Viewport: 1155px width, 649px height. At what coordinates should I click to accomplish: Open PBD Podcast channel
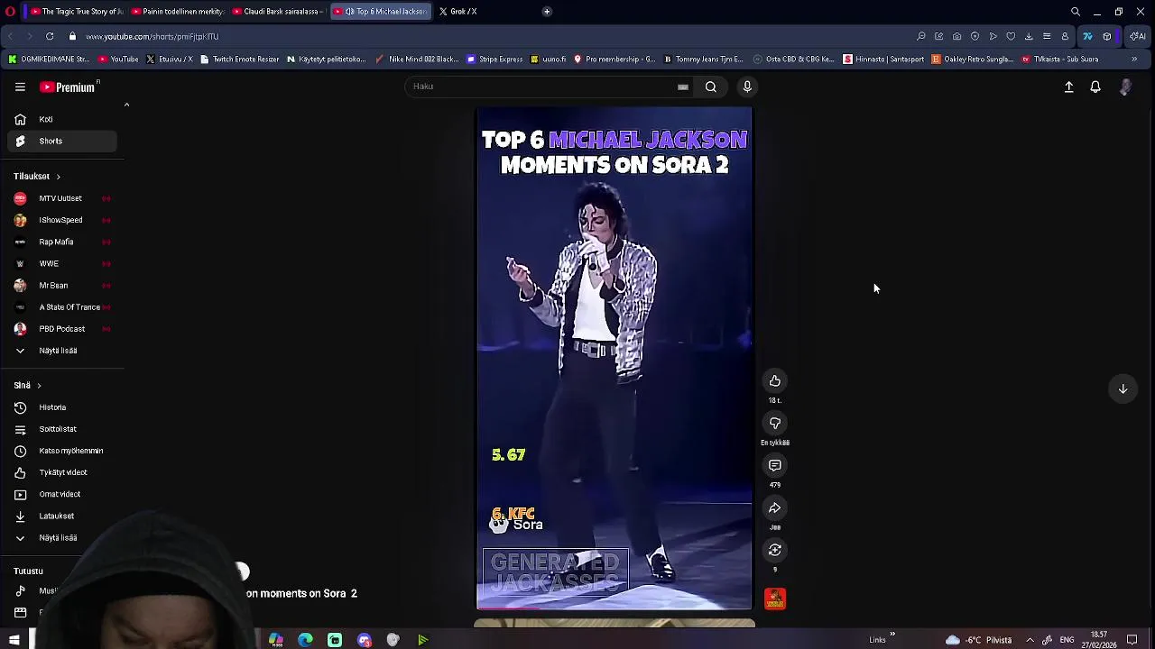[62, 329]
